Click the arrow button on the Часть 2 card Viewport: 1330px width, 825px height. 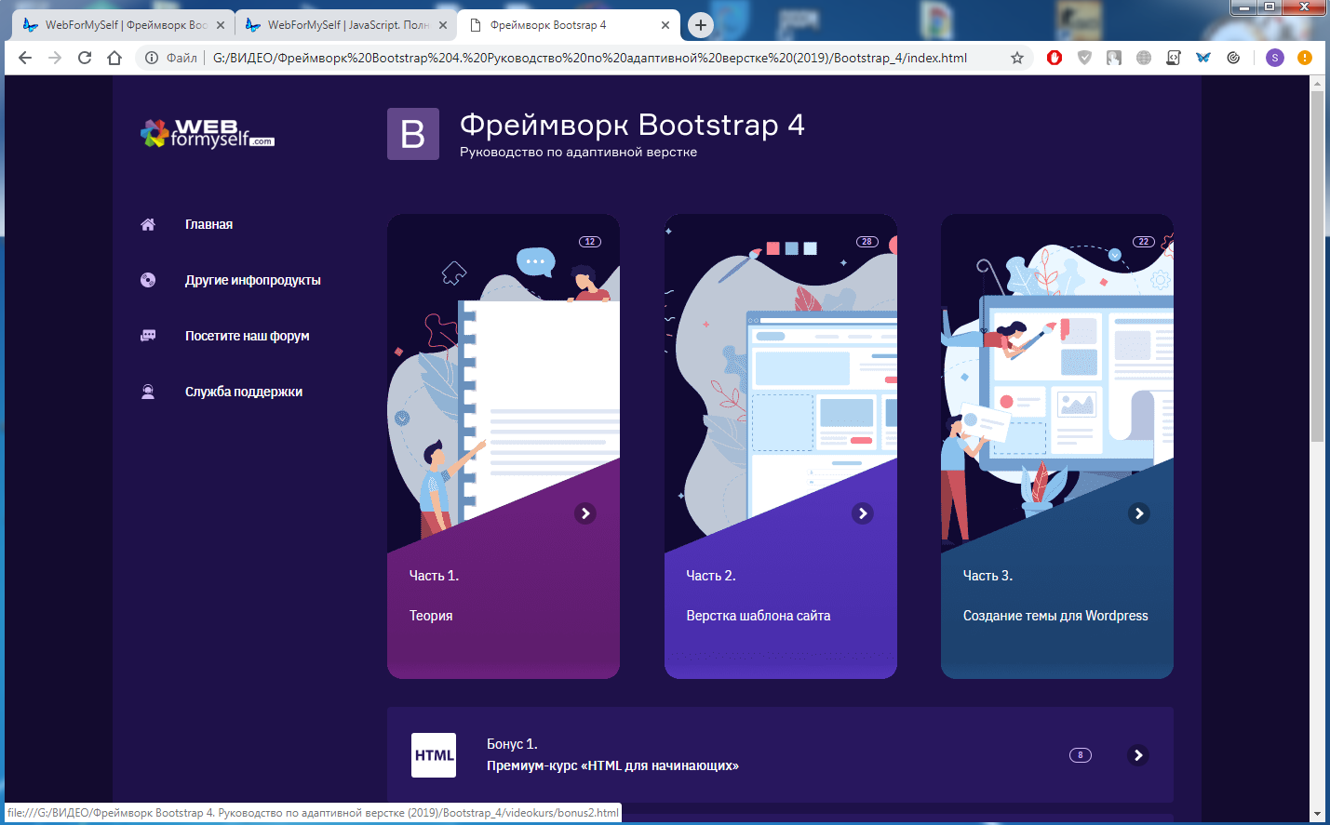(x=863, y=513)
